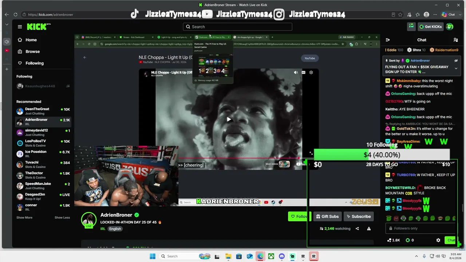Open the Kick logo homepage
This screenshot has height=262, width=466.
(39, 27)
